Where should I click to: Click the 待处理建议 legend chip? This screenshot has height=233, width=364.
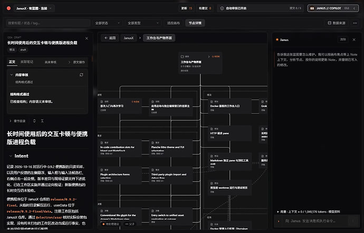pyautogui.click(x=111, y=224)
